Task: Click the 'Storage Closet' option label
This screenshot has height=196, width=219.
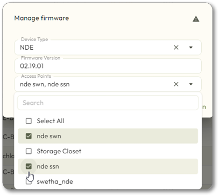Action: [x=59, y=151]
